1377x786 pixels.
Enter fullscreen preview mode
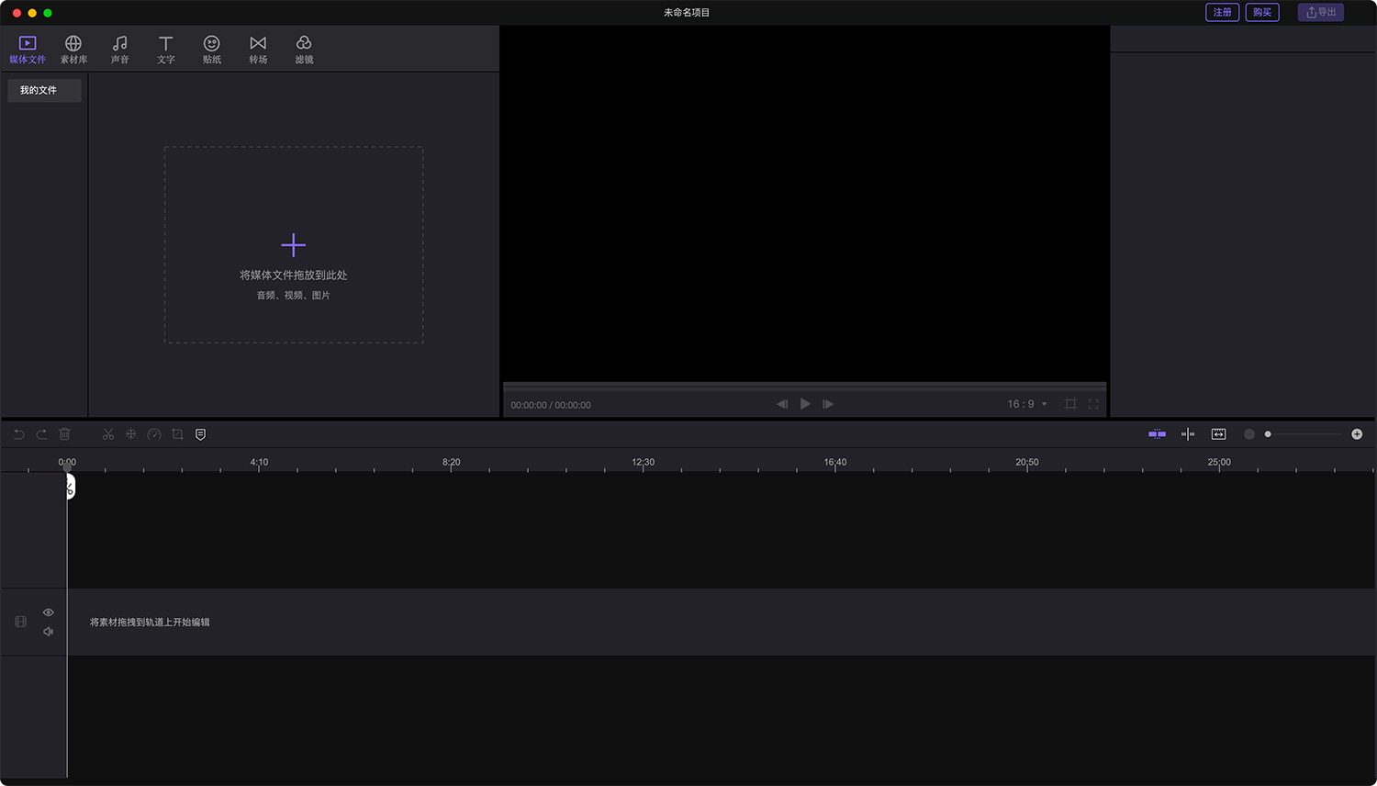point(1093,404)
